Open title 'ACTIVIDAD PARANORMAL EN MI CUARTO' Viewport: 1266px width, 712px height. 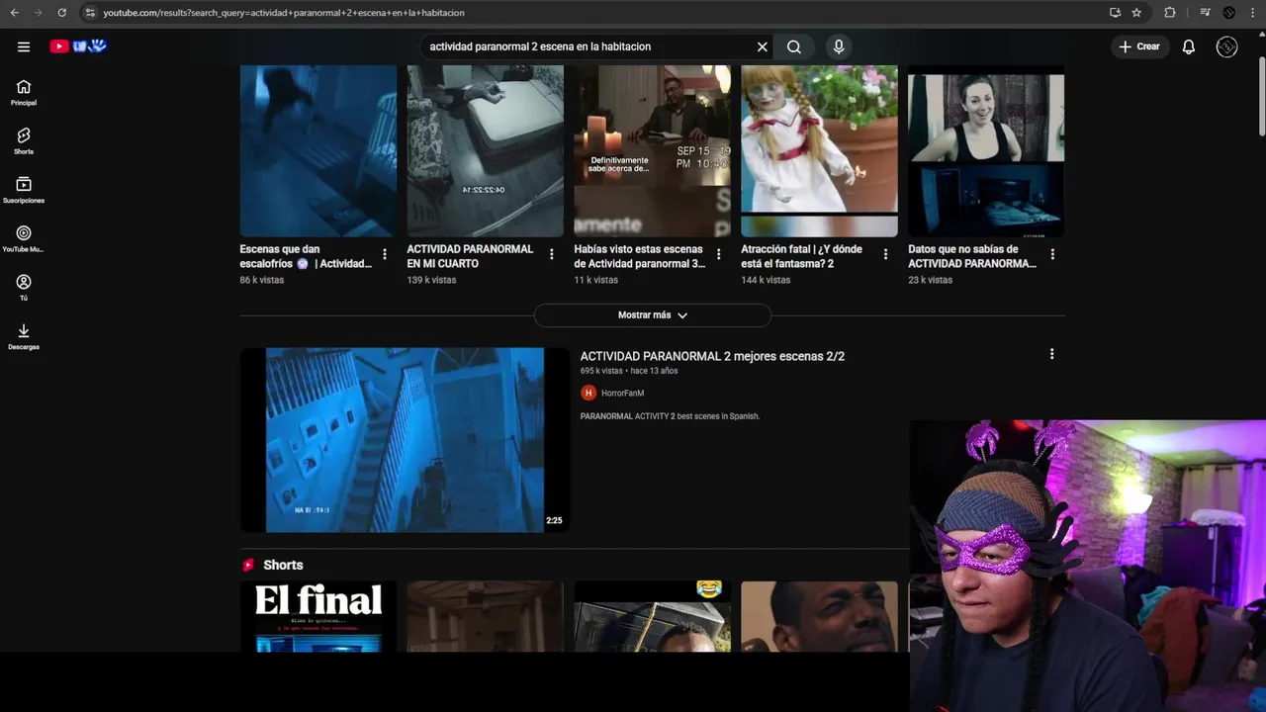tap(470, 256)
